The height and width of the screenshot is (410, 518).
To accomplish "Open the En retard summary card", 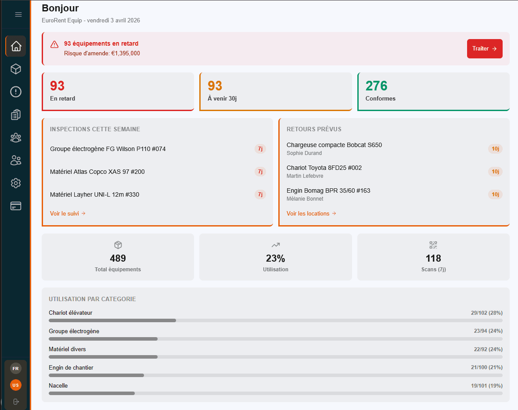I will (x=118, y=91).
